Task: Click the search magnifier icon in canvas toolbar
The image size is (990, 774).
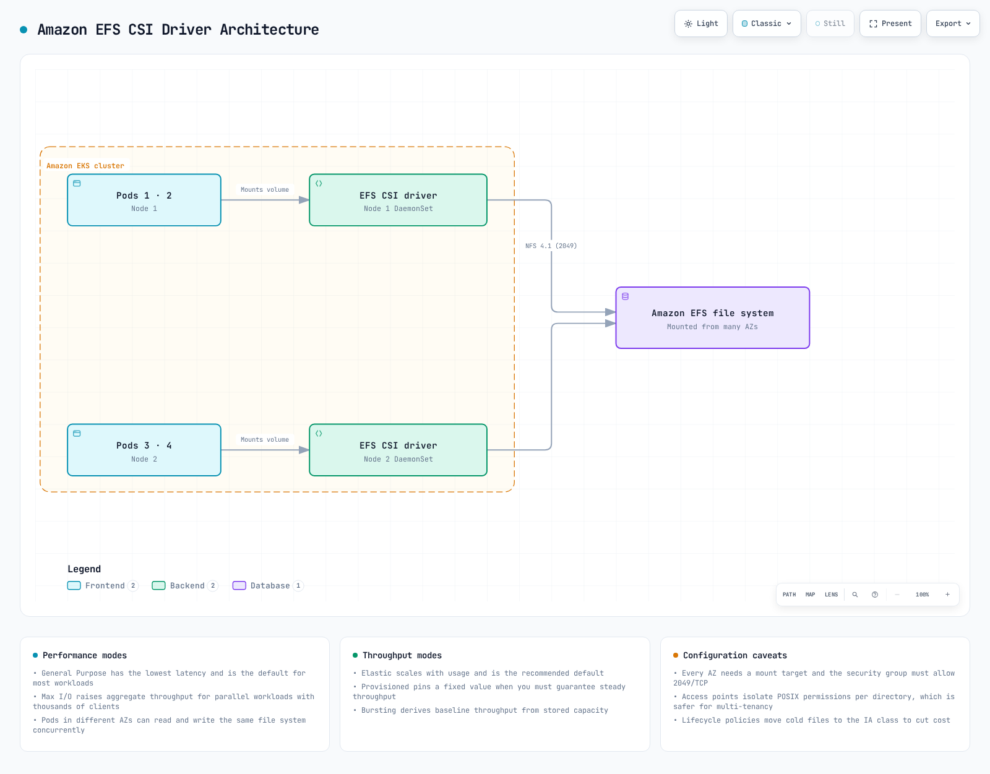Action: [x=855, y=595]
